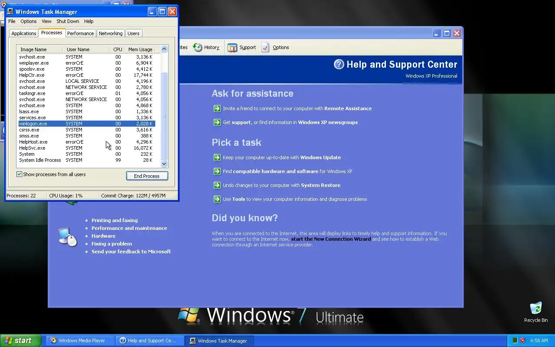Click start the New Connection Wizard link
Screen dimensions: 555x347
pos(331,239)
